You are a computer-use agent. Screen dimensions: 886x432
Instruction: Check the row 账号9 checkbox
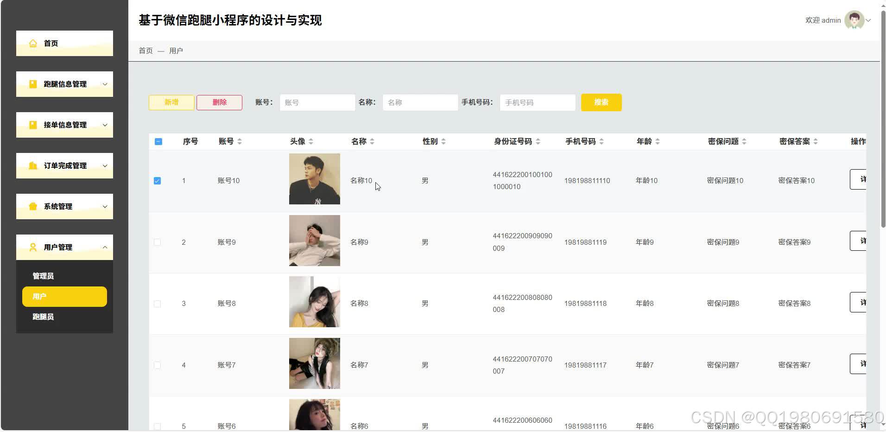[x=158, y=242]
